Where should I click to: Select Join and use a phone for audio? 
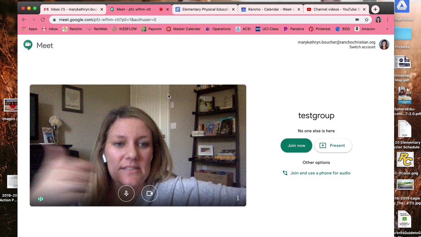[316, 173]
